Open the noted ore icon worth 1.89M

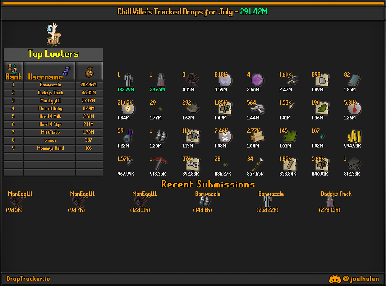click(322, 80)
